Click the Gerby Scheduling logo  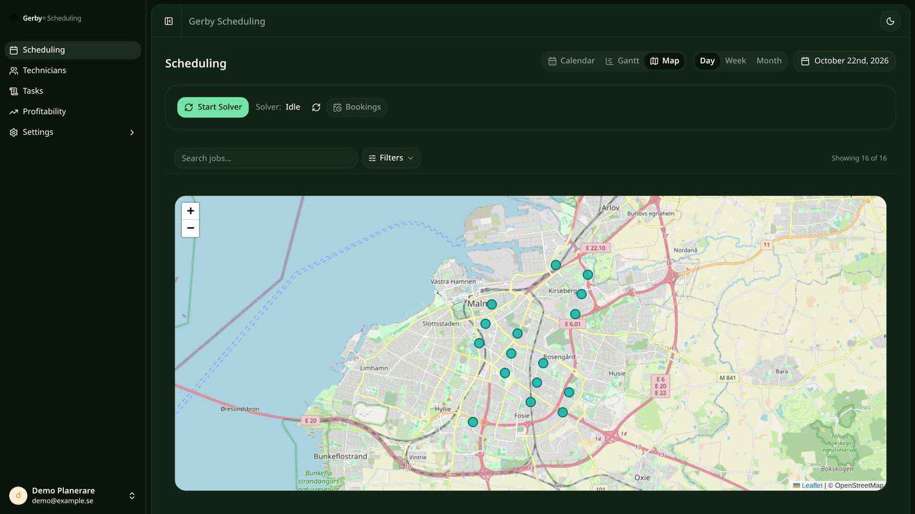coord(46,18)
